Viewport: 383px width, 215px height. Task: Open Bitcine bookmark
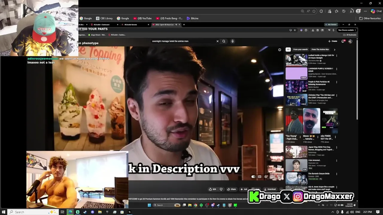click(x=193, y=18)
